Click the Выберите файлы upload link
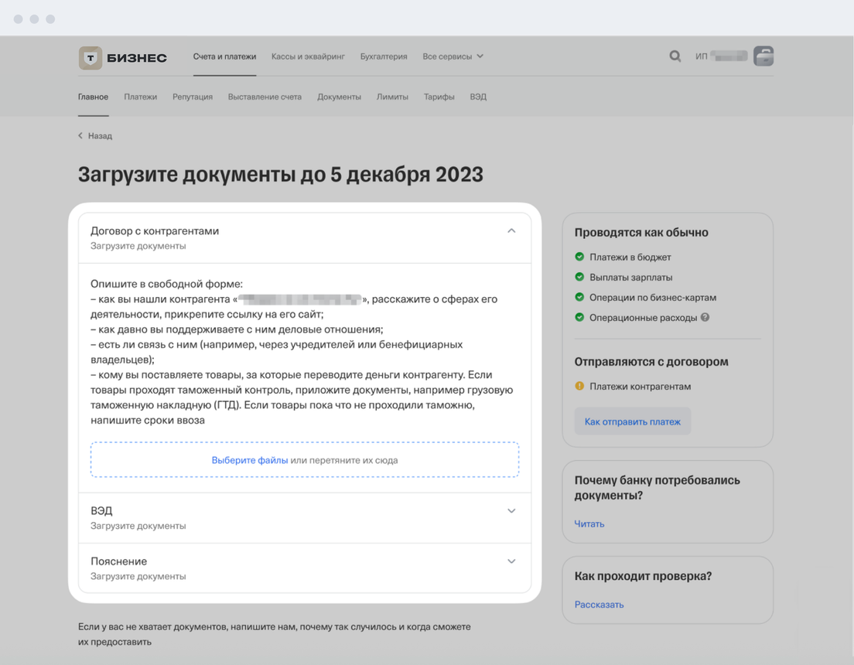Screen dimensions: 854x665 coord(250,460)
